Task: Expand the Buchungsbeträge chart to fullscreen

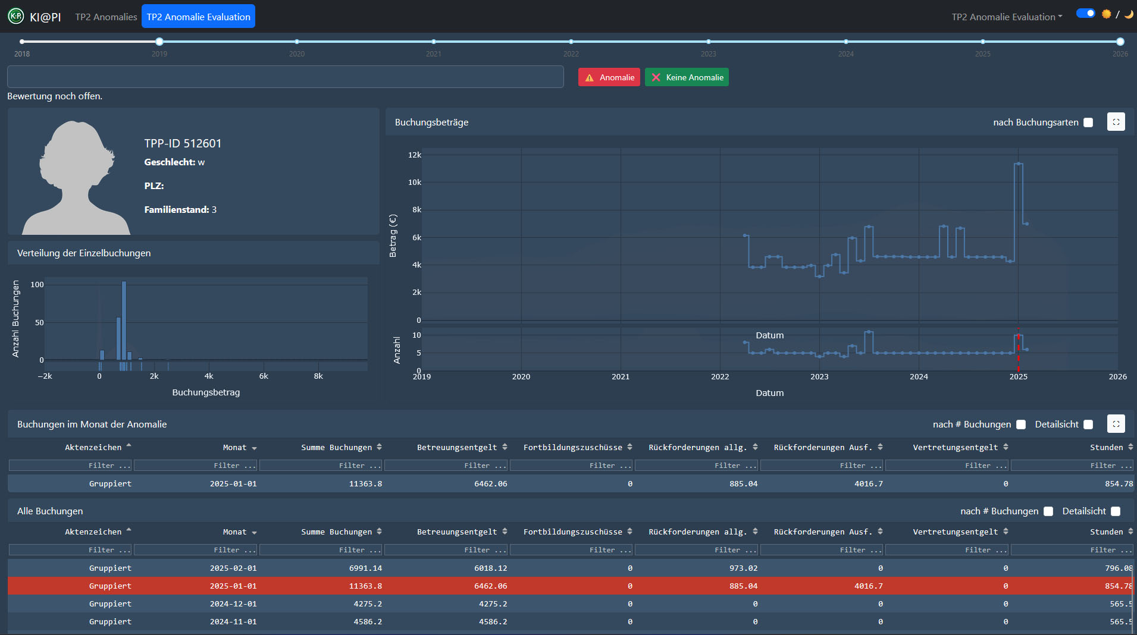Action: click(1116, 122)
